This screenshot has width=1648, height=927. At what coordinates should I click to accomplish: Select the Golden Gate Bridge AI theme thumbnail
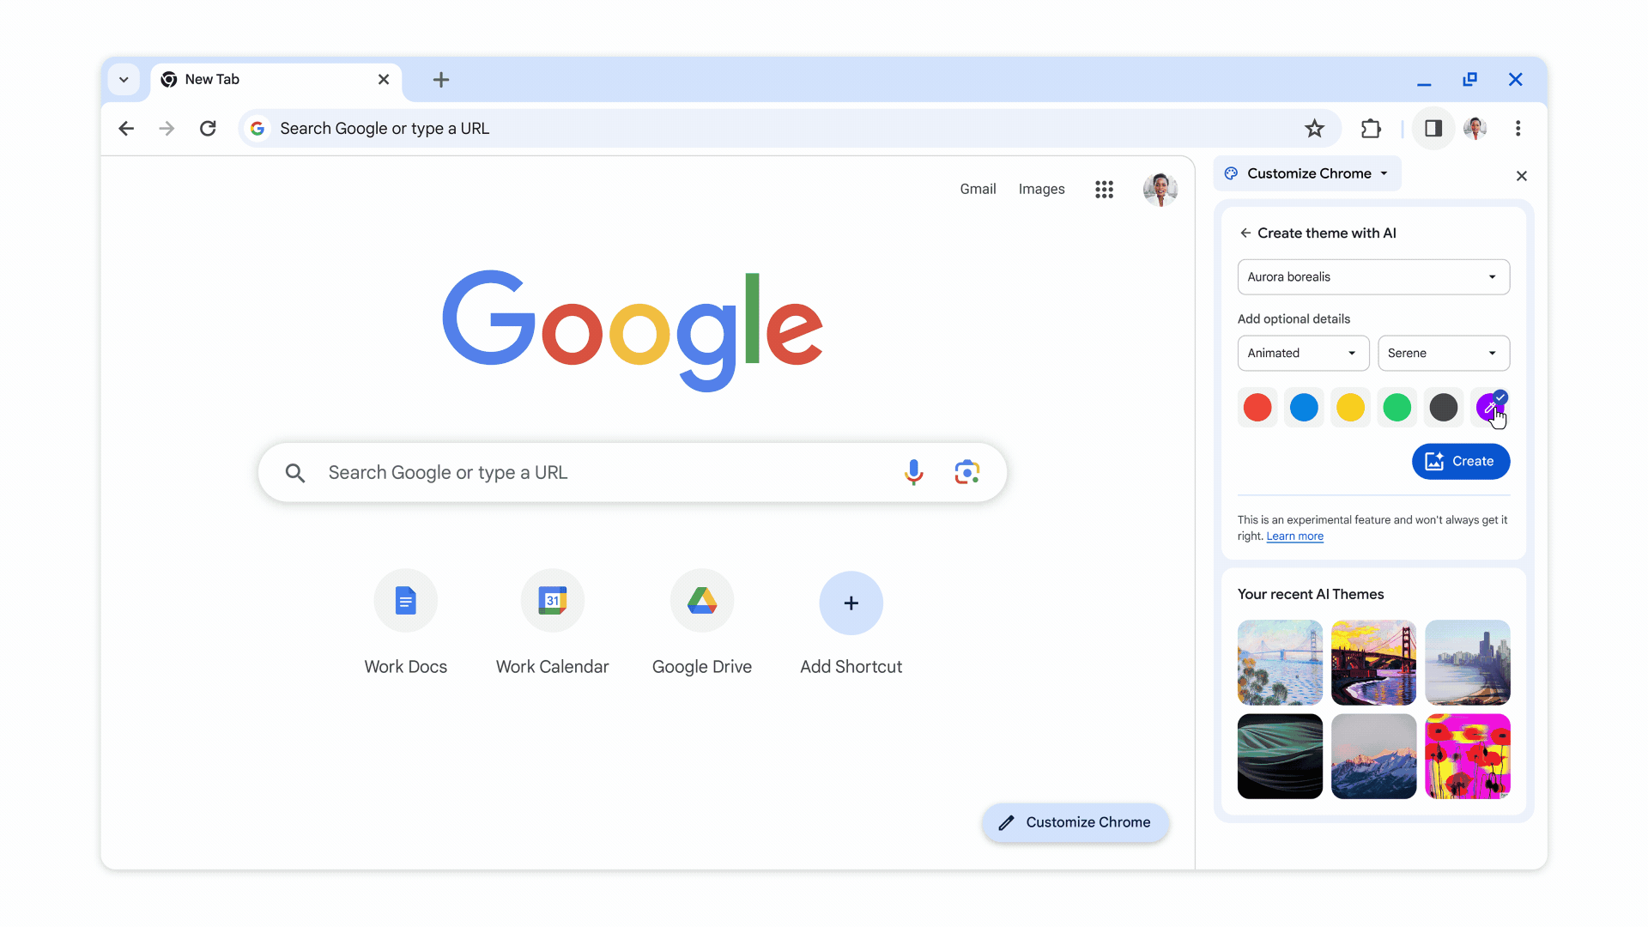tap(1373, 662)
